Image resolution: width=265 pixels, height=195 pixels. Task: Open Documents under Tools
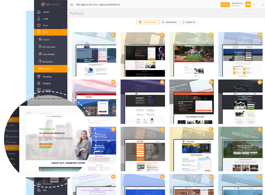51,61
